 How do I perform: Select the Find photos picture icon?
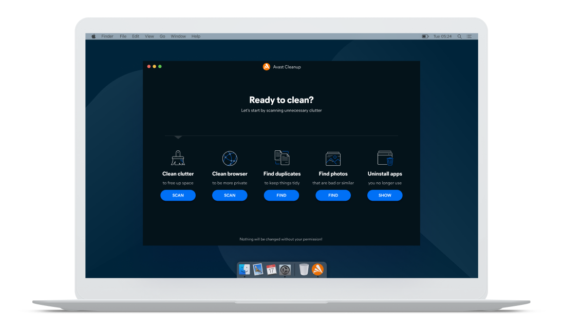tap(333, 159)
